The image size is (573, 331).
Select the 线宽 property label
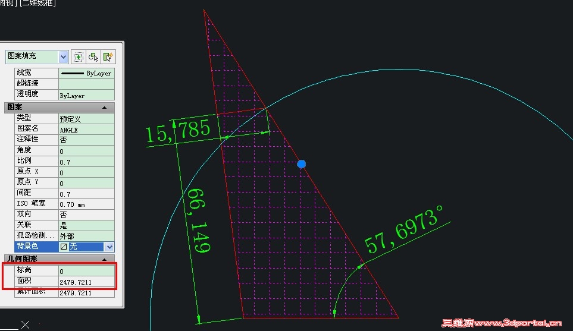tap(36, 73)
